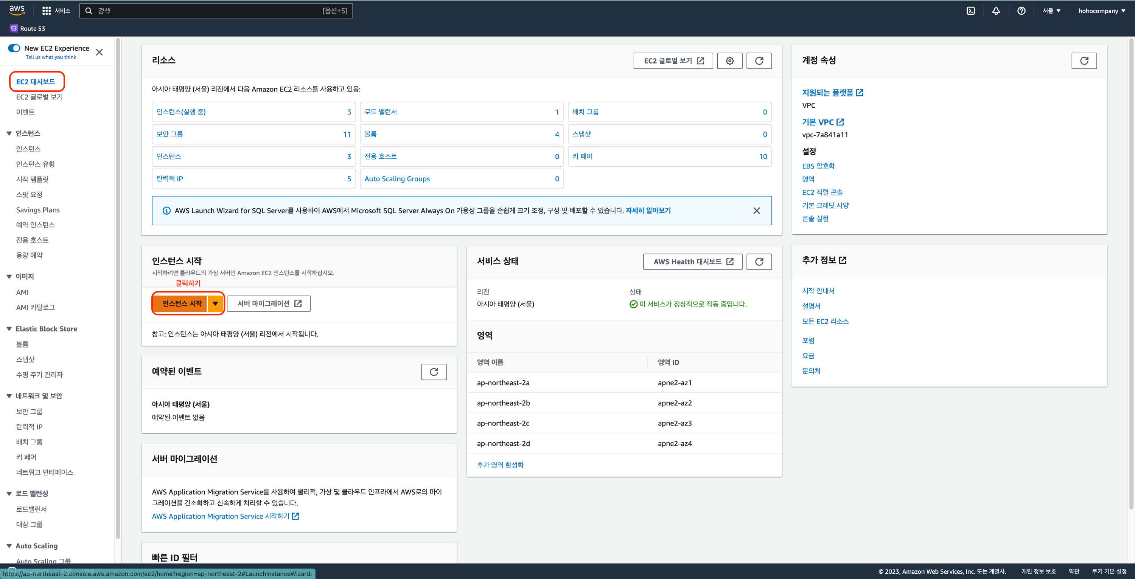Open the AWS services grid menu

point(46,11)
